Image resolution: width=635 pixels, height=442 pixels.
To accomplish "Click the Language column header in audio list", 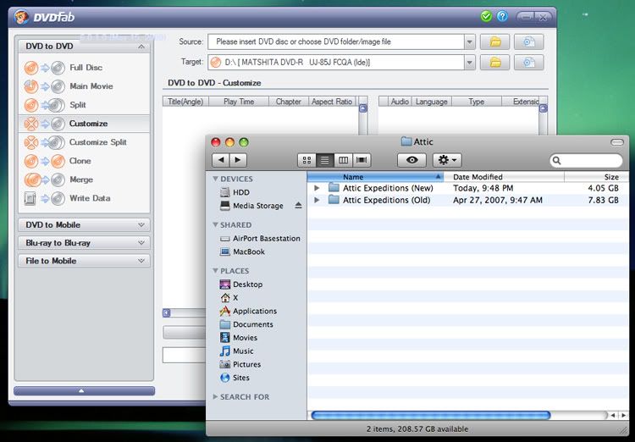I will pos(431,102).
